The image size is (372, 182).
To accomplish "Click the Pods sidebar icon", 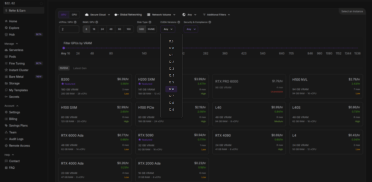I will coord(6,57).
